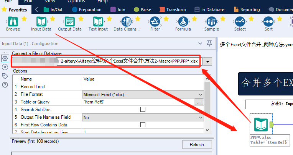Open the file connection dropdown arrow
The height and width of the screenshot is (155, 293).
coord(207,61)
